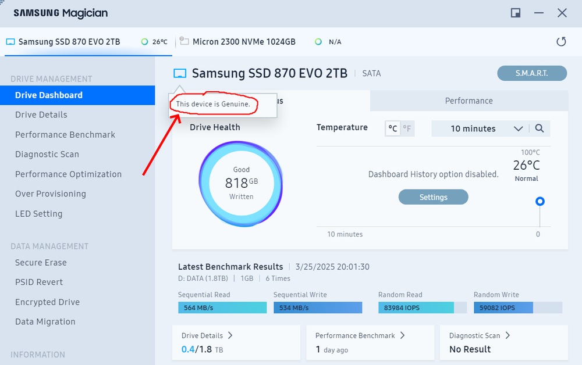
Task: Click the Micron 2300 status circle indicator
Action: coord(318,42)
